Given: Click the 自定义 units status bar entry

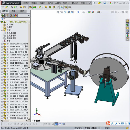Looking at the screenshot, I should [x=107, y=128].
